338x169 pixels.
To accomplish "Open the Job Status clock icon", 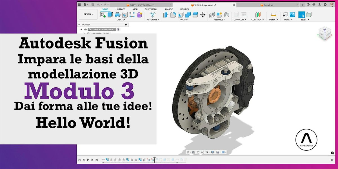I will pos(314,5).
